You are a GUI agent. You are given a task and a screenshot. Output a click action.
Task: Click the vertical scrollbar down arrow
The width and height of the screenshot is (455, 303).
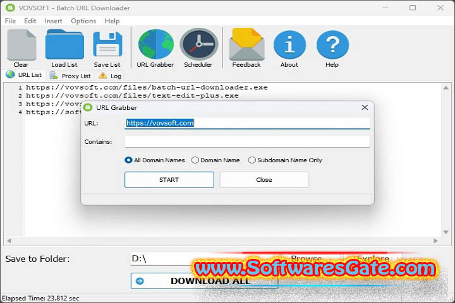point(446,232)
